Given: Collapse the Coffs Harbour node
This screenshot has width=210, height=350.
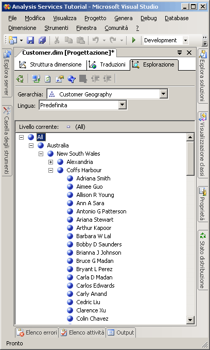Looking at the screenshot, I should click(51, 170).
